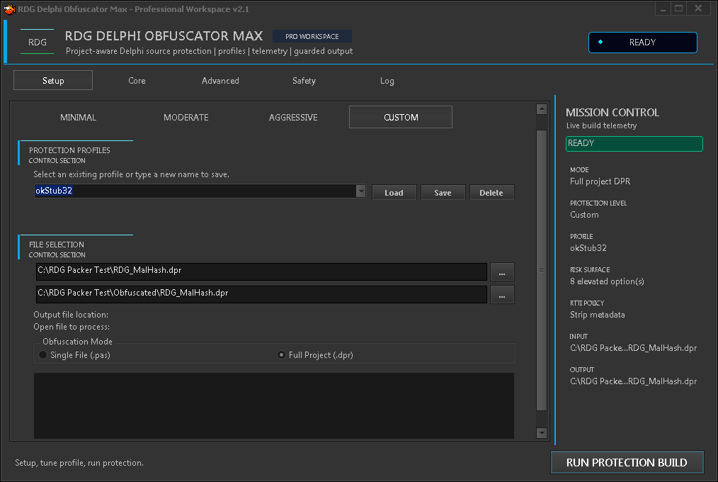Click the Obfuscated output path field
The height and width of the screenshot is (482, 718).
[x=261, y=294]
